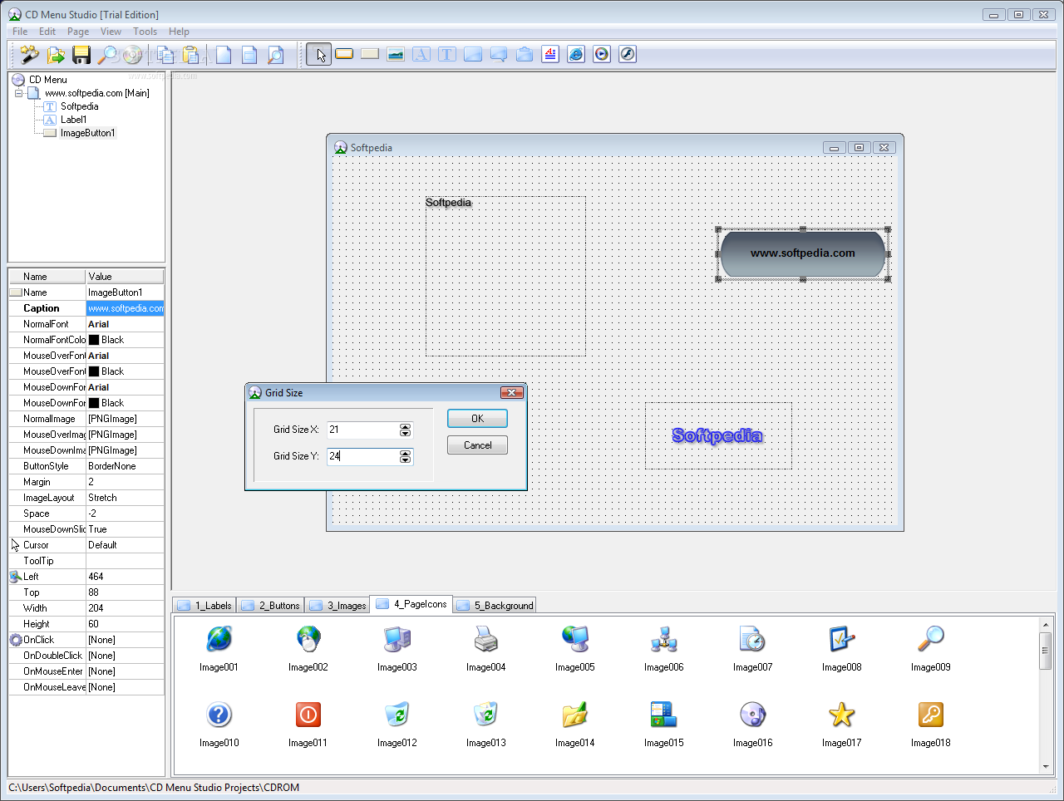1064x801 pixels.
Task: Click the save floppy disk icon
Action: (x=81, y=55)
